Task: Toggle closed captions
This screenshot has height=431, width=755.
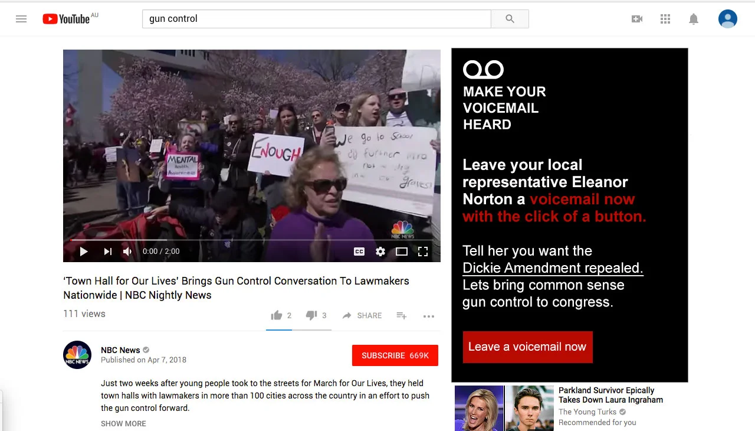Action: [x=359, y=252]
